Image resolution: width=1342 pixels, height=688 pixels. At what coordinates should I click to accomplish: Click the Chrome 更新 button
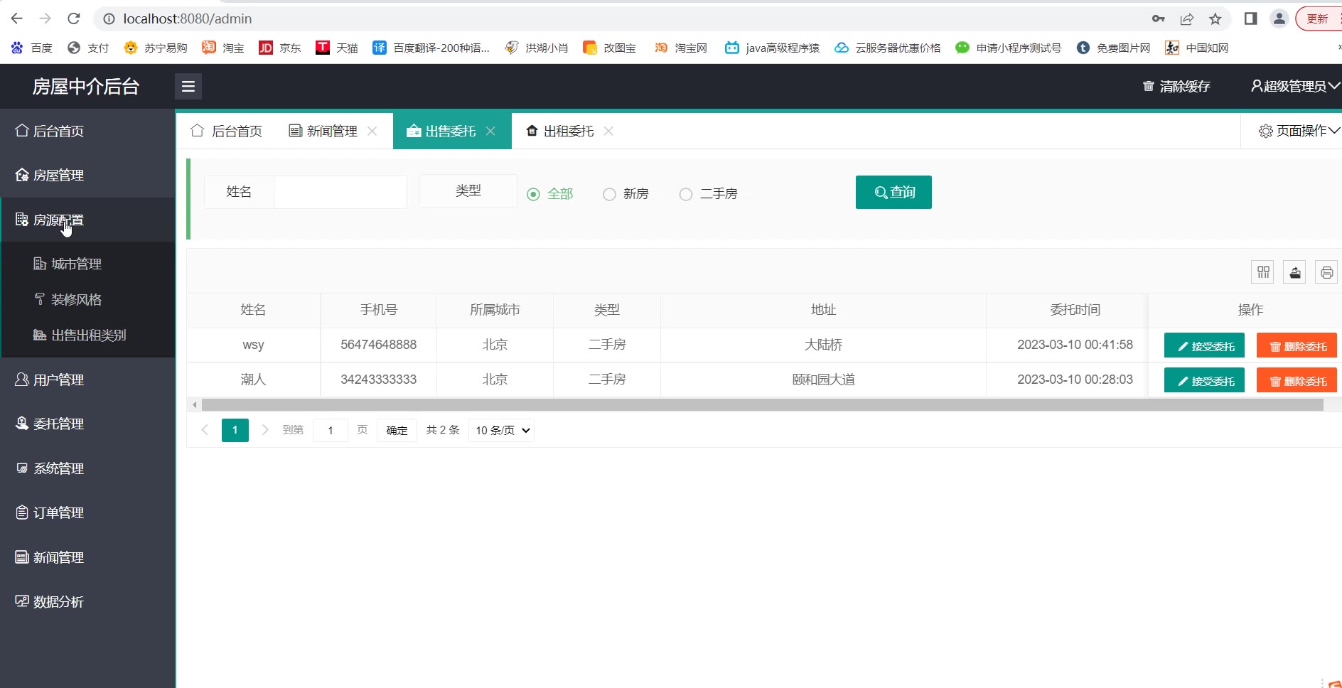pos(1318,19)
